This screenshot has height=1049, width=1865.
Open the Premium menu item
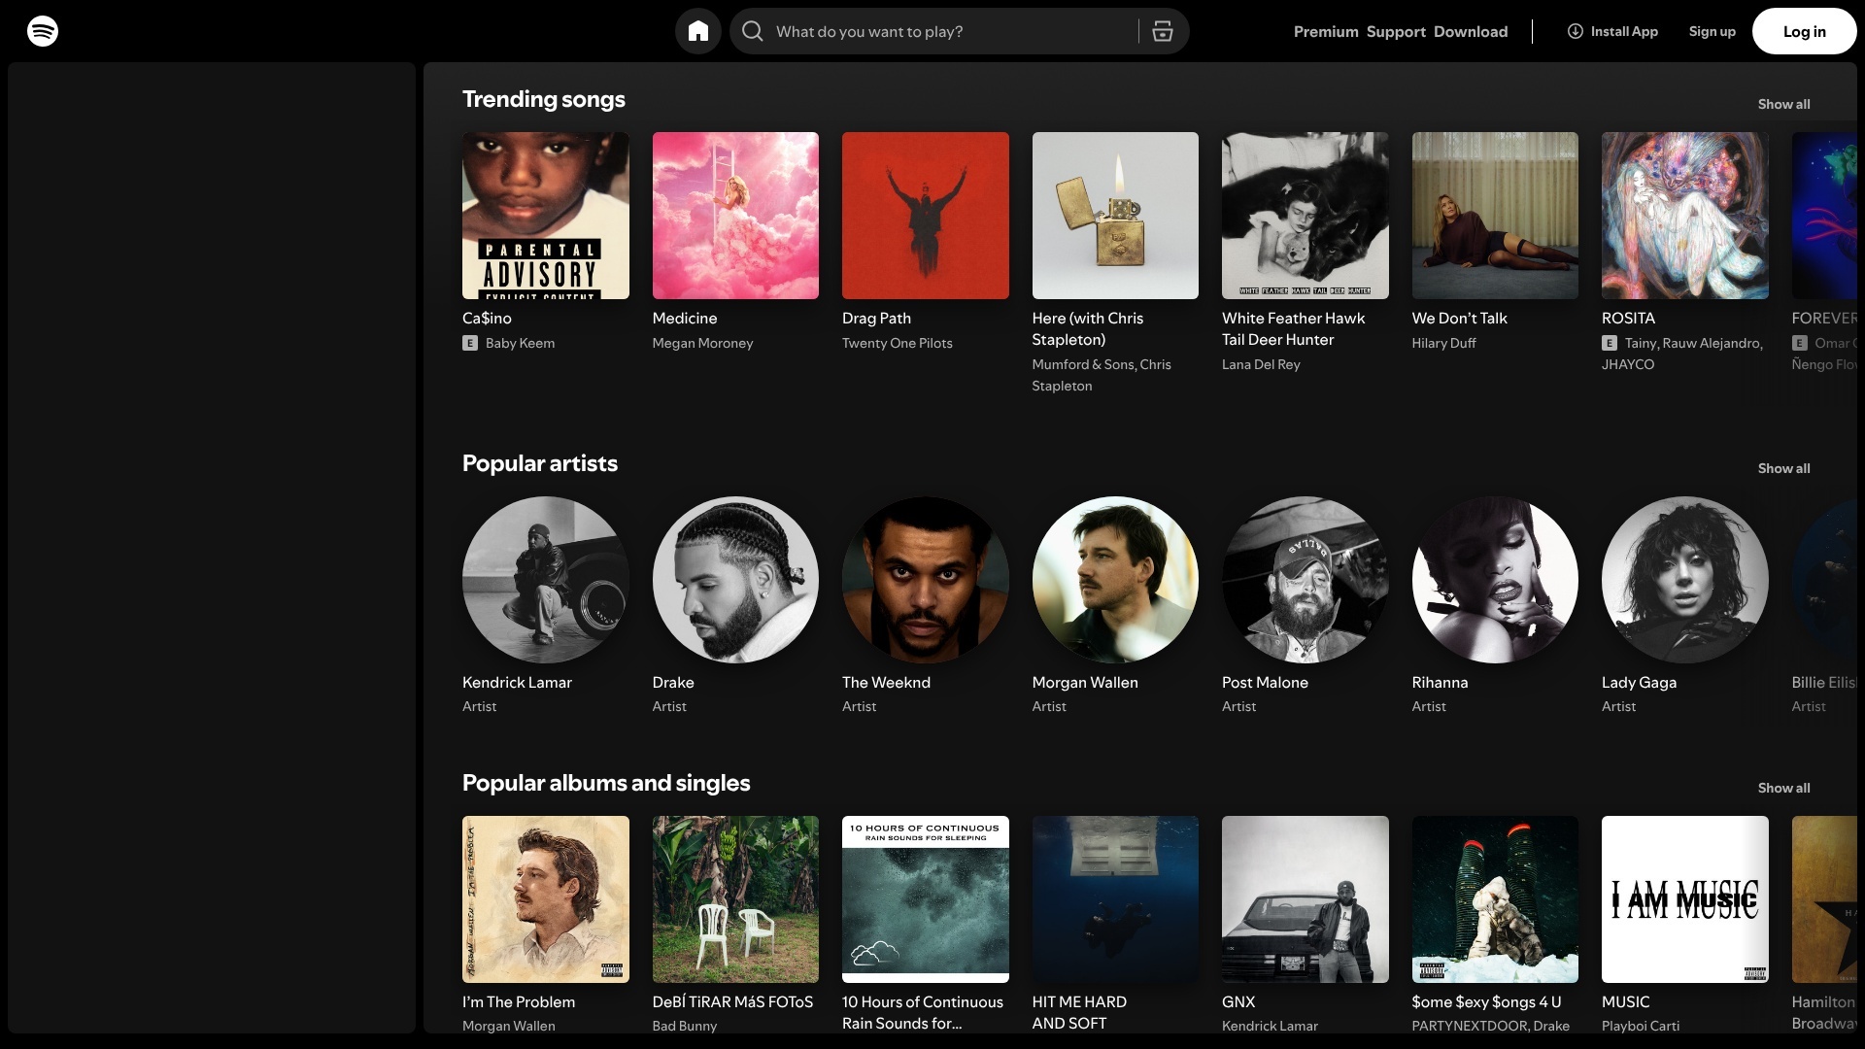1327,31
